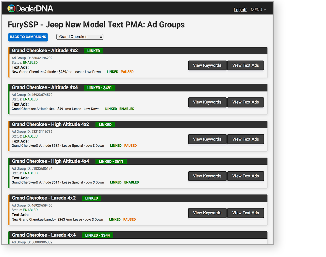Click ENABLED status on $491/mo ad

pyautogui.click(x=127, y=109)
